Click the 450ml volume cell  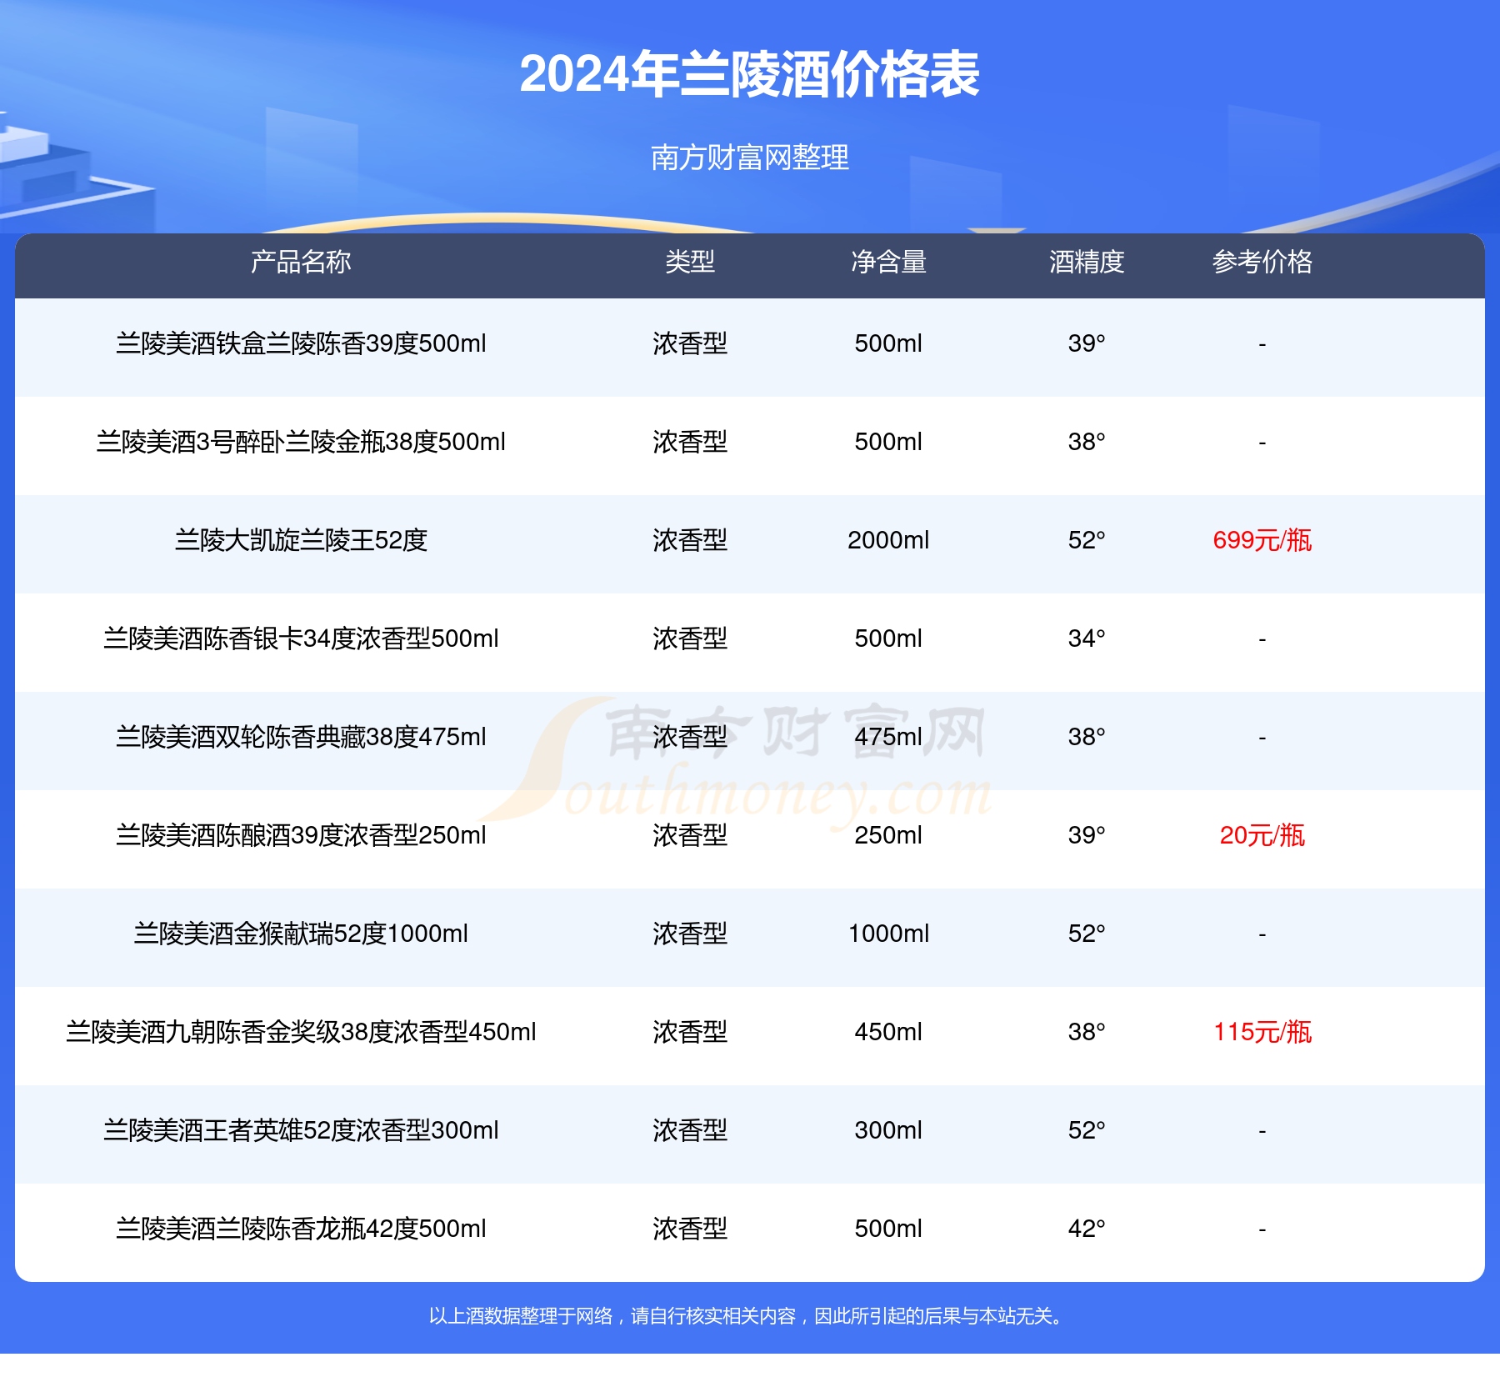[x=888, y=1032]
